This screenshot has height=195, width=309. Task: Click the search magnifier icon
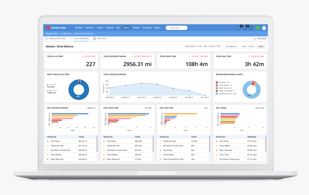pyautogui.click(x=168, y=28)
